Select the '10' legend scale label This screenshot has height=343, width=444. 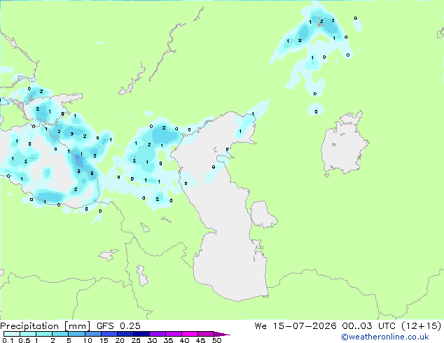[x=88, y=340]
